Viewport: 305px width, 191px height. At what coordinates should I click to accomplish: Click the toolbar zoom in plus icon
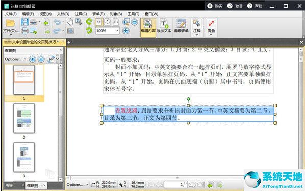126,31
